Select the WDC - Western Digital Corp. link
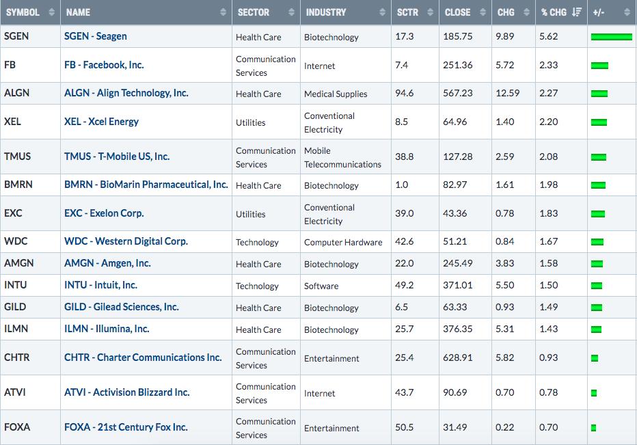Viewport: 637px width, 445px height. pyautogui.click(x=126, y=241)
